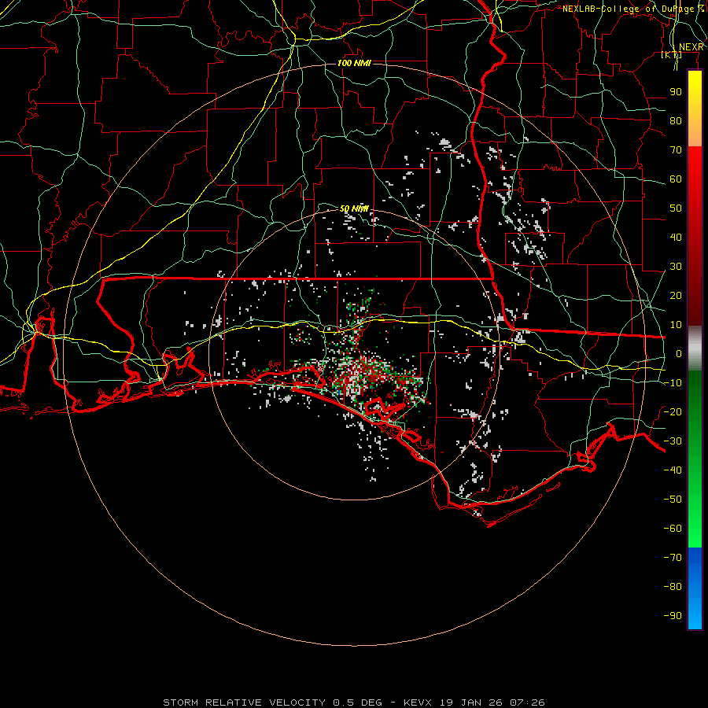This screenshot has width=708, height=708.
Task: Click the storm relative velocity caption at the bottom
Action: click(354, 702)
